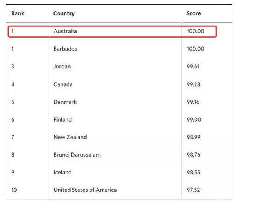Click the Country column header
The height and width of the screenshot is (206, 257).
[x=64, y=13]
